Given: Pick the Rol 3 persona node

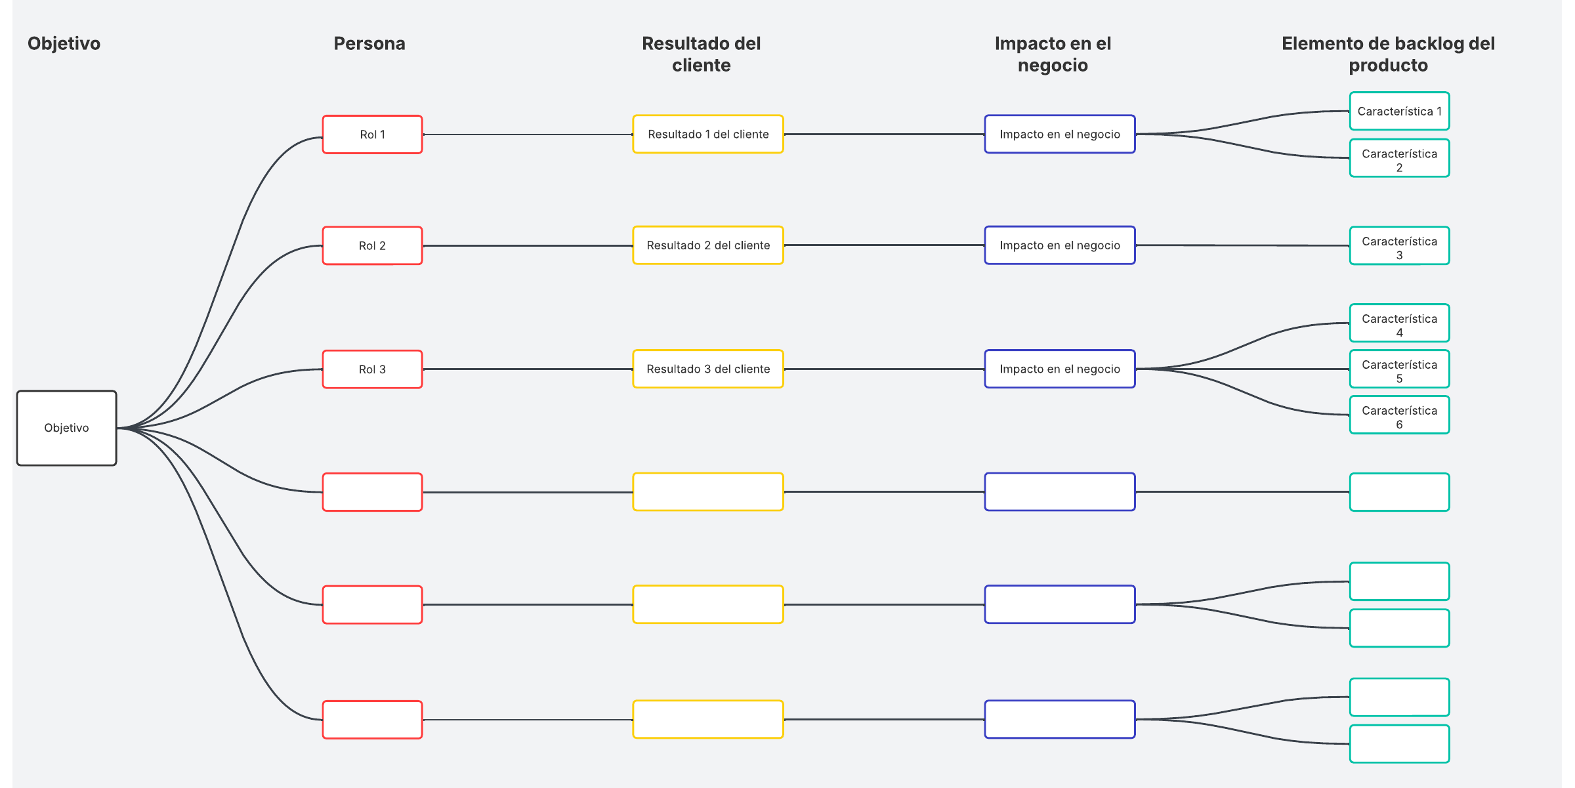Looking at the screenshot, I should (372, 369).
